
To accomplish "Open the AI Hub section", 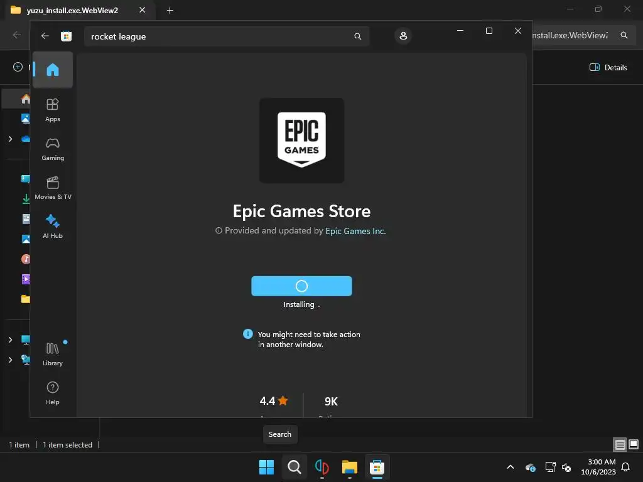I will [53, 227].
